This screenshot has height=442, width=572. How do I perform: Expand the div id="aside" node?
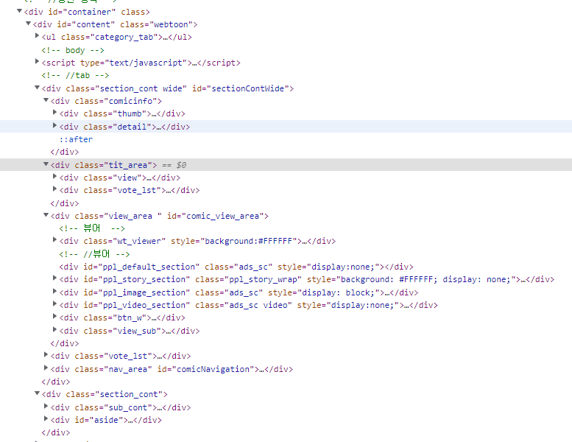pos(46,418)
